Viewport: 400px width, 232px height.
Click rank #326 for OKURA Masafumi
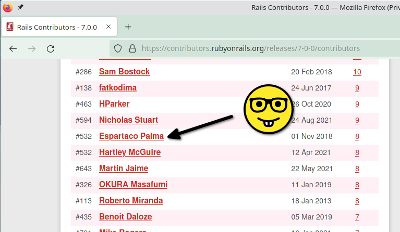[83, 185]
